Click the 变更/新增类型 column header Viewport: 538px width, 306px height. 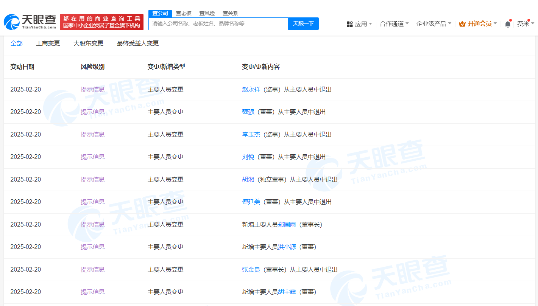pos(166,67)
